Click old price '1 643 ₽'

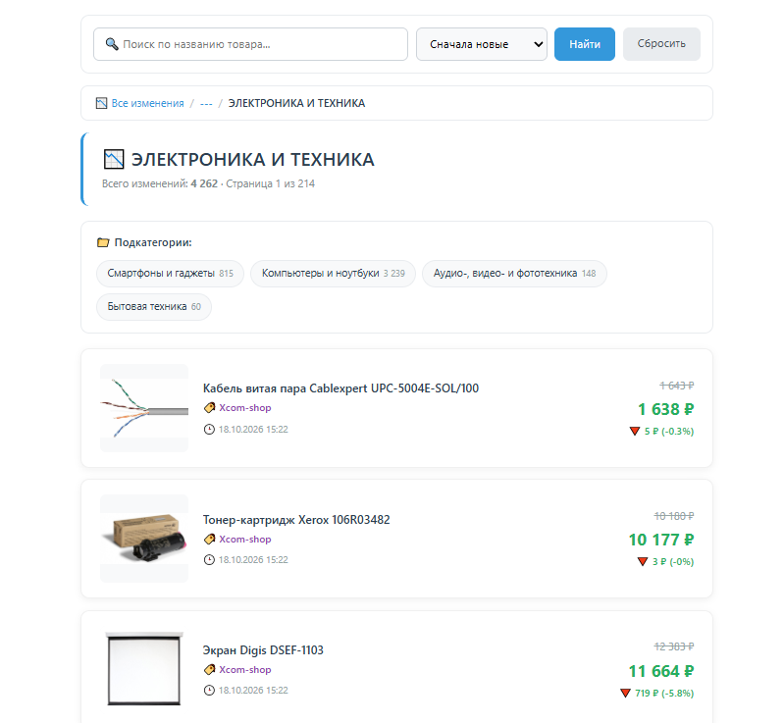click(x=676, y=386)
